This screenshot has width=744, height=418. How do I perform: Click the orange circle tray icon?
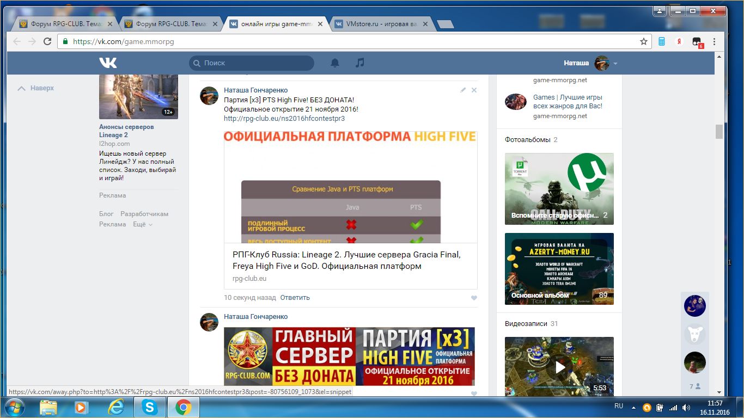(647, 407)
